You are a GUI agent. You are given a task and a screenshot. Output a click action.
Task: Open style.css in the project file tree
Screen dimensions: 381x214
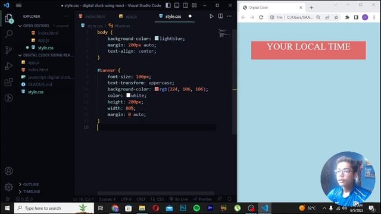36,92
